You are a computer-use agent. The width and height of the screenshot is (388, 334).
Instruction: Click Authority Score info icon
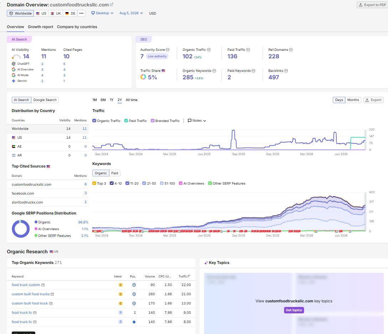[167, 50]
